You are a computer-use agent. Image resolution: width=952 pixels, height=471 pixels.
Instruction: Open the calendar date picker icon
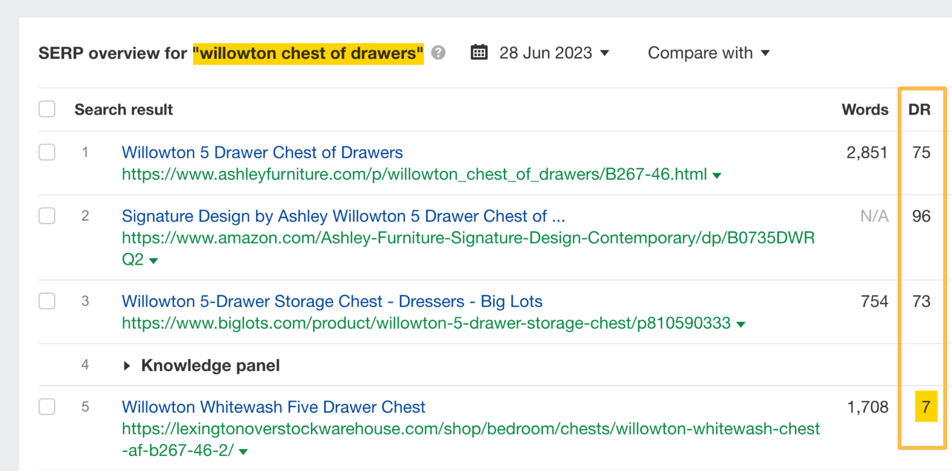(479, 53)
